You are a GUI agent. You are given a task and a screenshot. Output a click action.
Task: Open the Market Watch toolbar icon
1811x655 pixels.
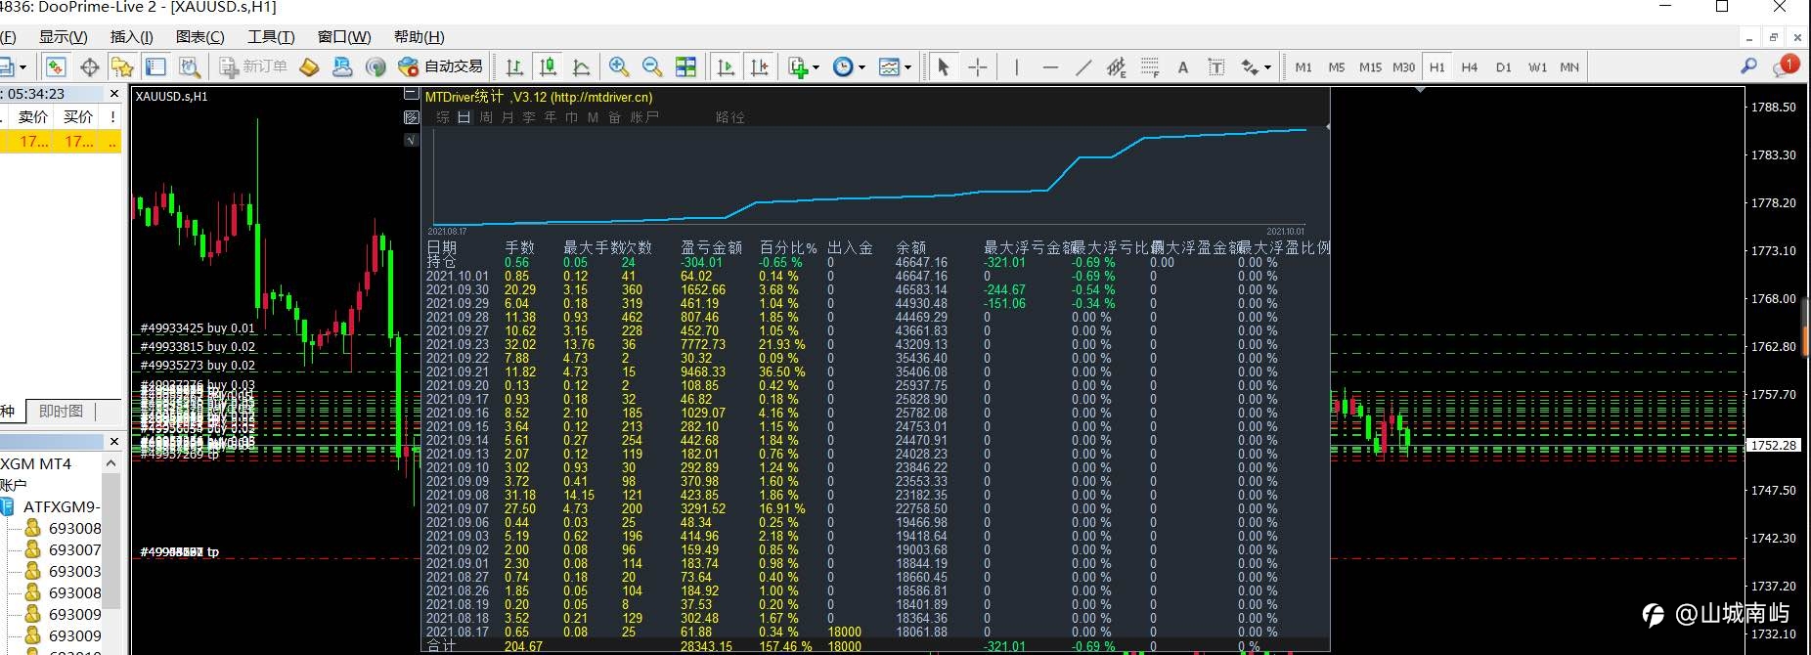[x=56, y=66]
